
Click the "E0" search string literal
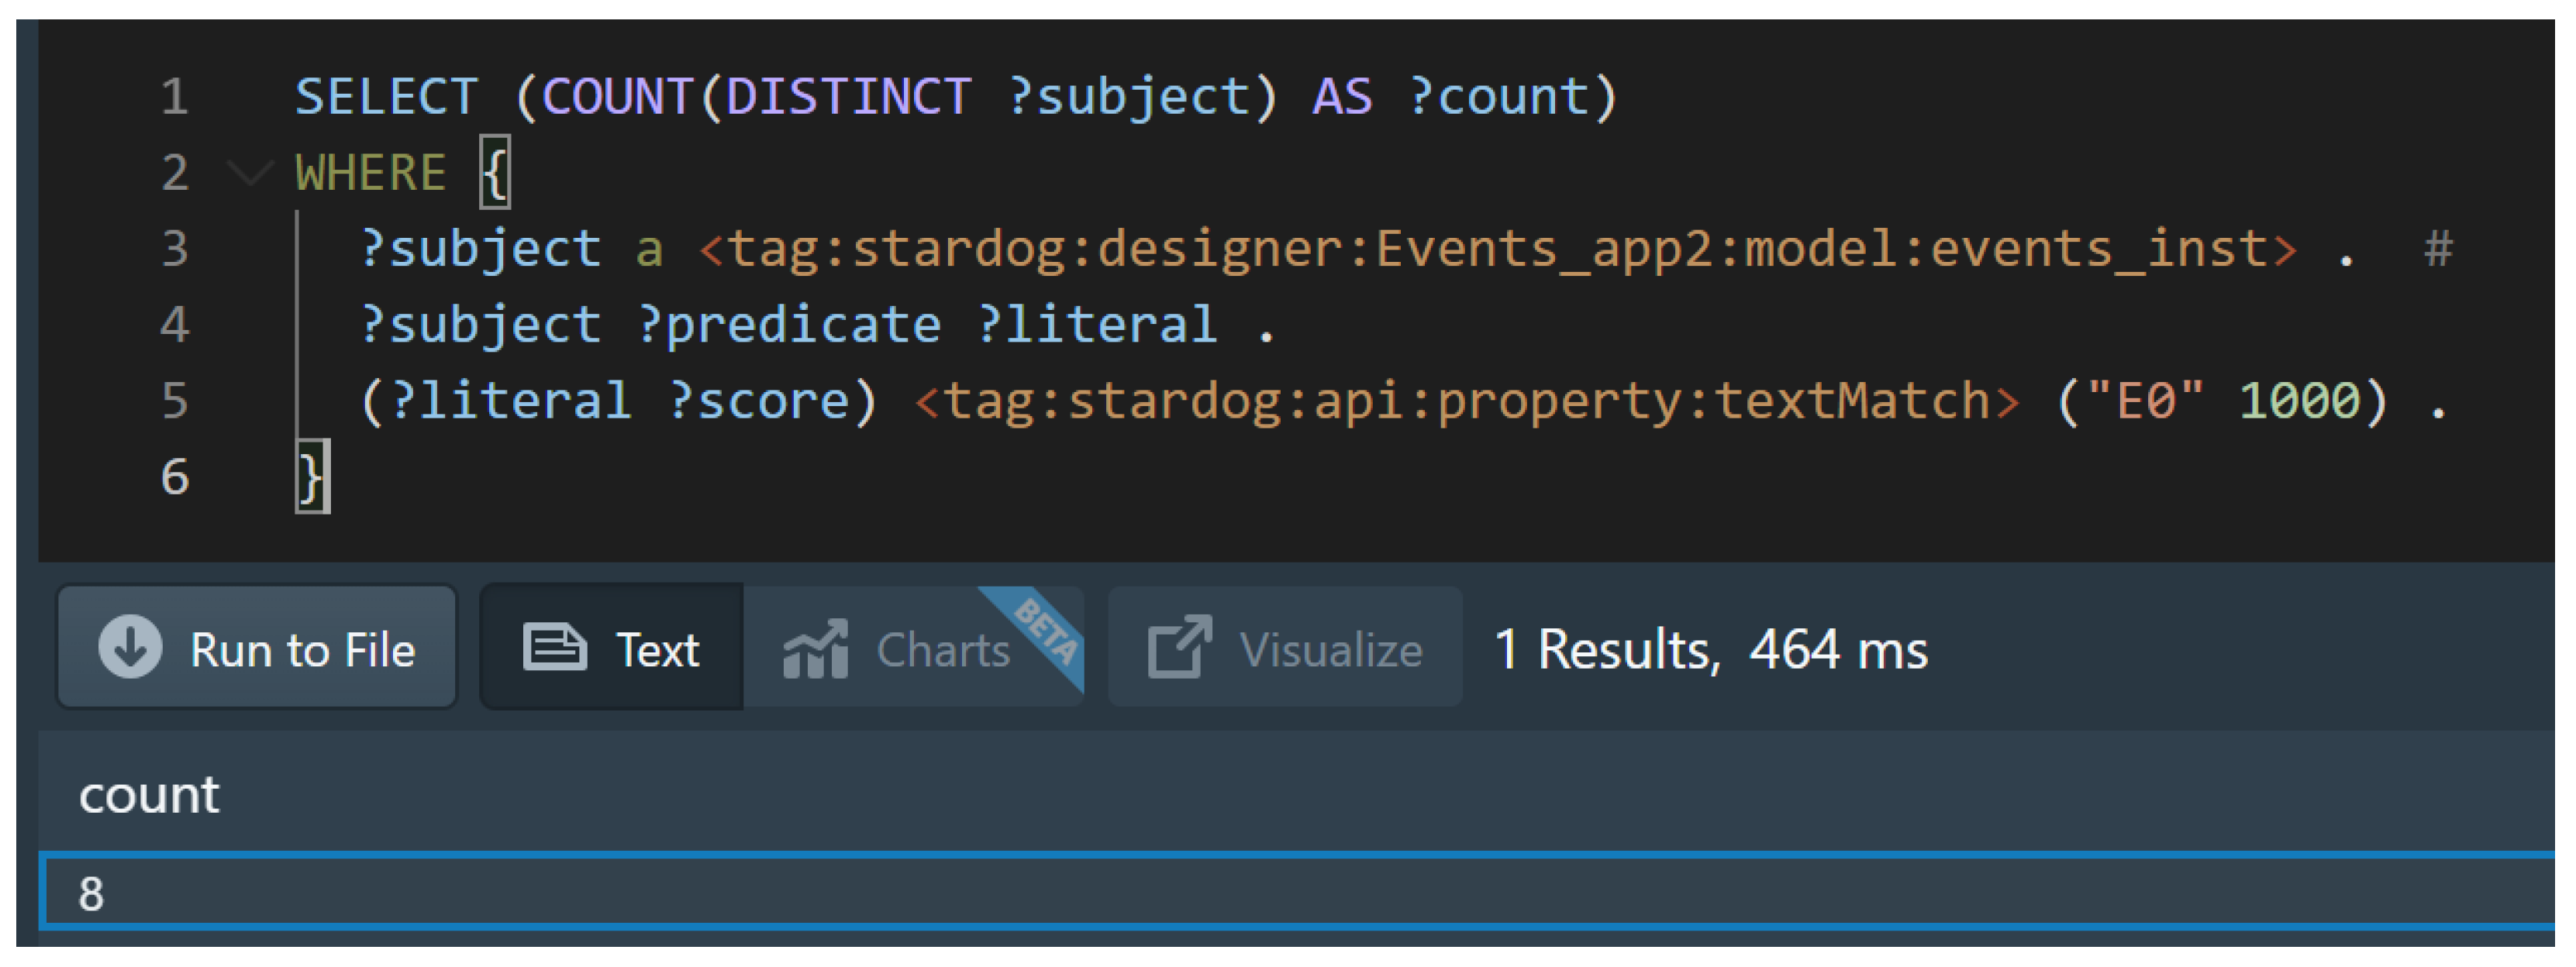tap(2146, 401)
